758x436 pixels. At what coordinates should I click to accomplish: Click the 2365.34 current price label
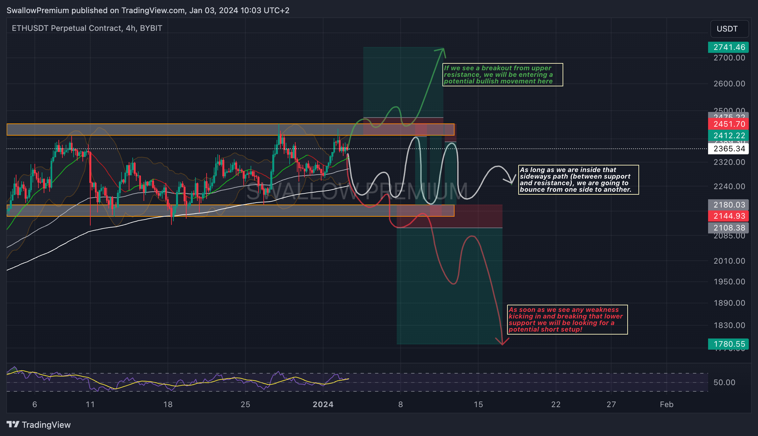point(728,149)
